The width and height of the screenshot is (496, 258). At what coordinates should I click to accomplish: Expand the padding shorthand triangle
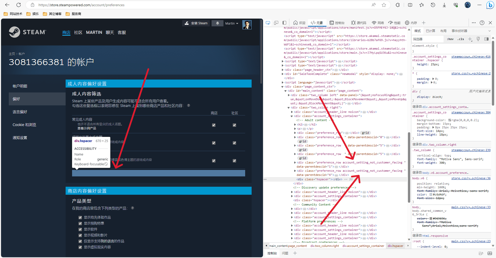[x=433, y=79]
